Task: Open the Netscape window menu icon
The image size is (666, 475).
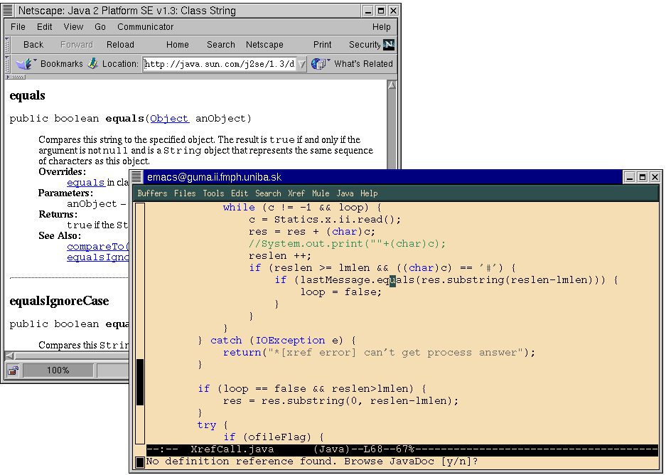Action: [8, 10]
